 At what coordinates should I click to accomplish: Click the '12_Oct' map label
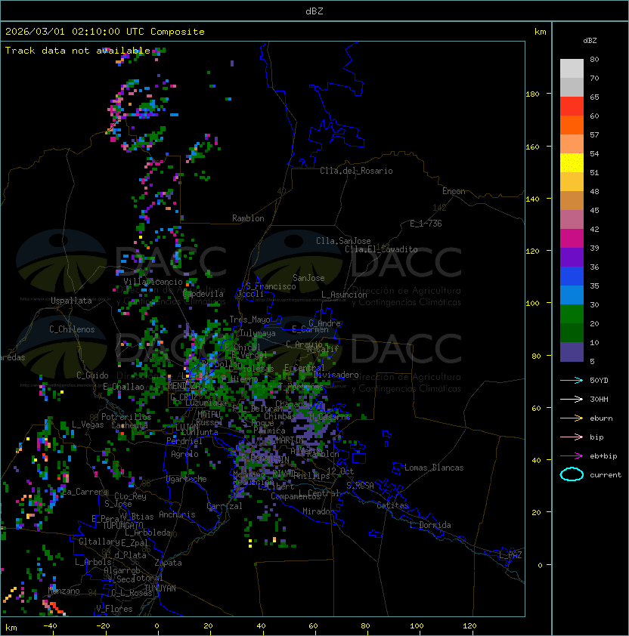[x=340, y=471]
